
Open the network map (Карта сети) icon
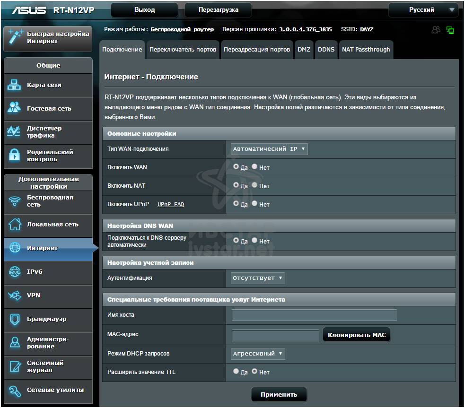click(x=14, y=85)
